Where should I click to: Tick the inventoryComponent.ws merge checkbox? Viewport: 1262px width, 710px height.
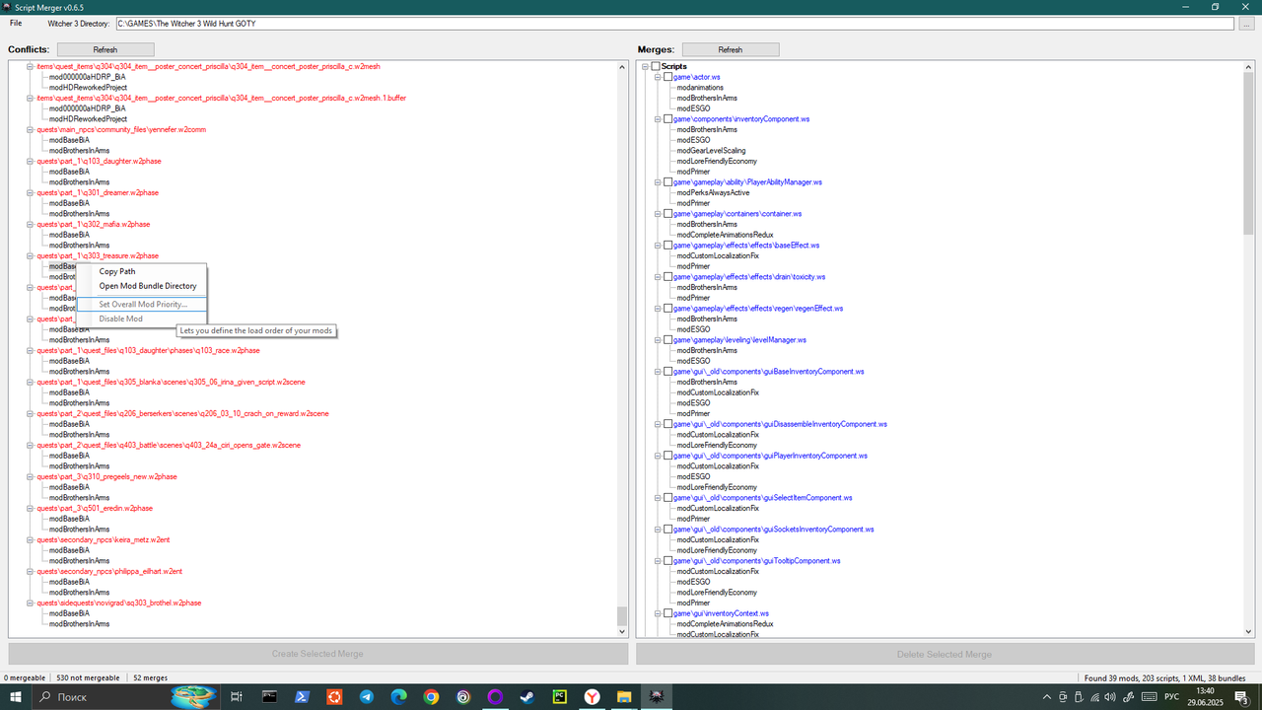pos(667,119)
